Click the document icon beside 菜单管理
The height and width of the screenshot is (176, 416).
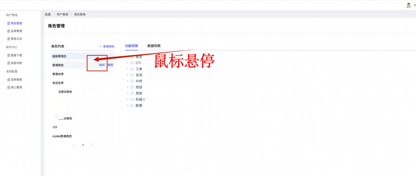(x=9, y=80)
